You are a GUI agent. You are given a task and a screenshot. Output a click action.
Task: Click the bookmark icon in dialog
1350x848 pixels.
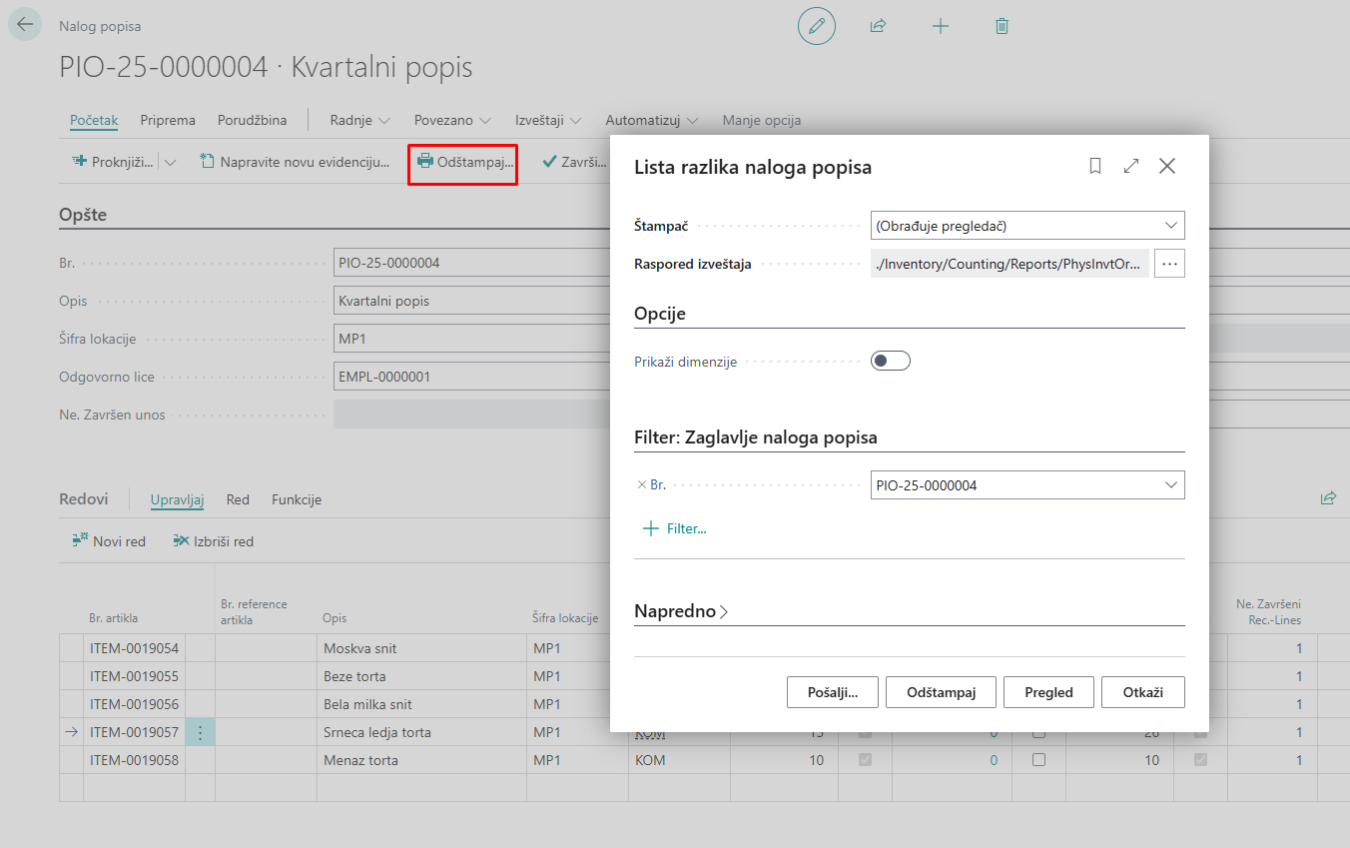[x=1095, y=167]
